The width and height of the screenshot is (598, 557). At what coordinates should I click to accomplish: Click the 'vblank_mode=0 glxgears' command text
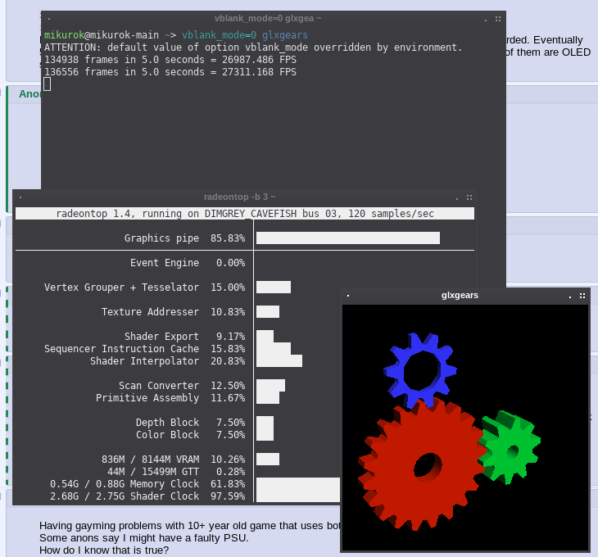pyautogui.click(x=245, y=35)
